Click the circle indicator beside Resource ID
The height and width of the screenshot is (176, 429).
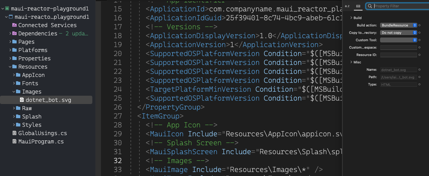[x=419, y=55]
